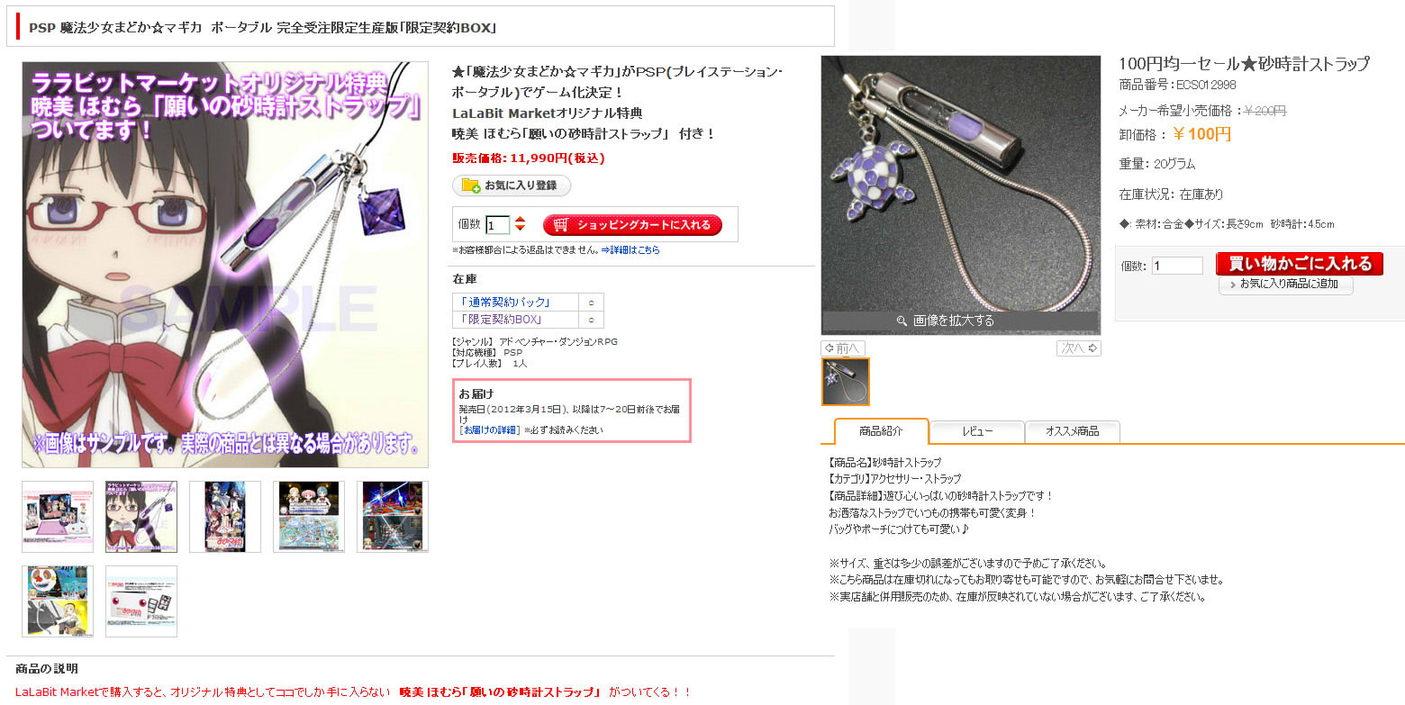Increase quantity with red up arrow
1405x705 pixels.
click(x=520, y=220)
